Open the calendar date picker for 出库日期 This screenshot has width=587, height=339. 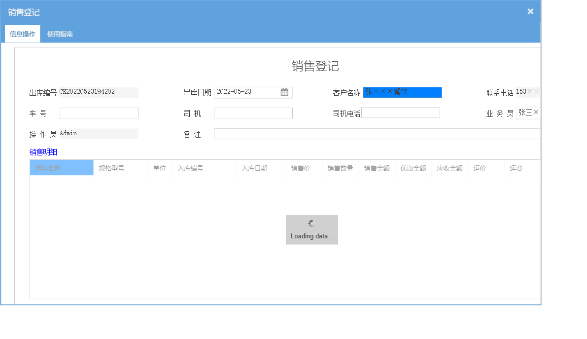284,92
